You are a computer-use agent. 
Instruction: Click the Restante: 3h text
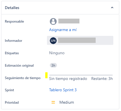coord(102,79)
